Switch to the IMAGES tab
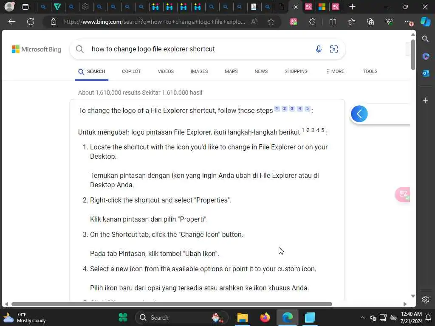This screenshot has height=326, width=435. (199, 71)
